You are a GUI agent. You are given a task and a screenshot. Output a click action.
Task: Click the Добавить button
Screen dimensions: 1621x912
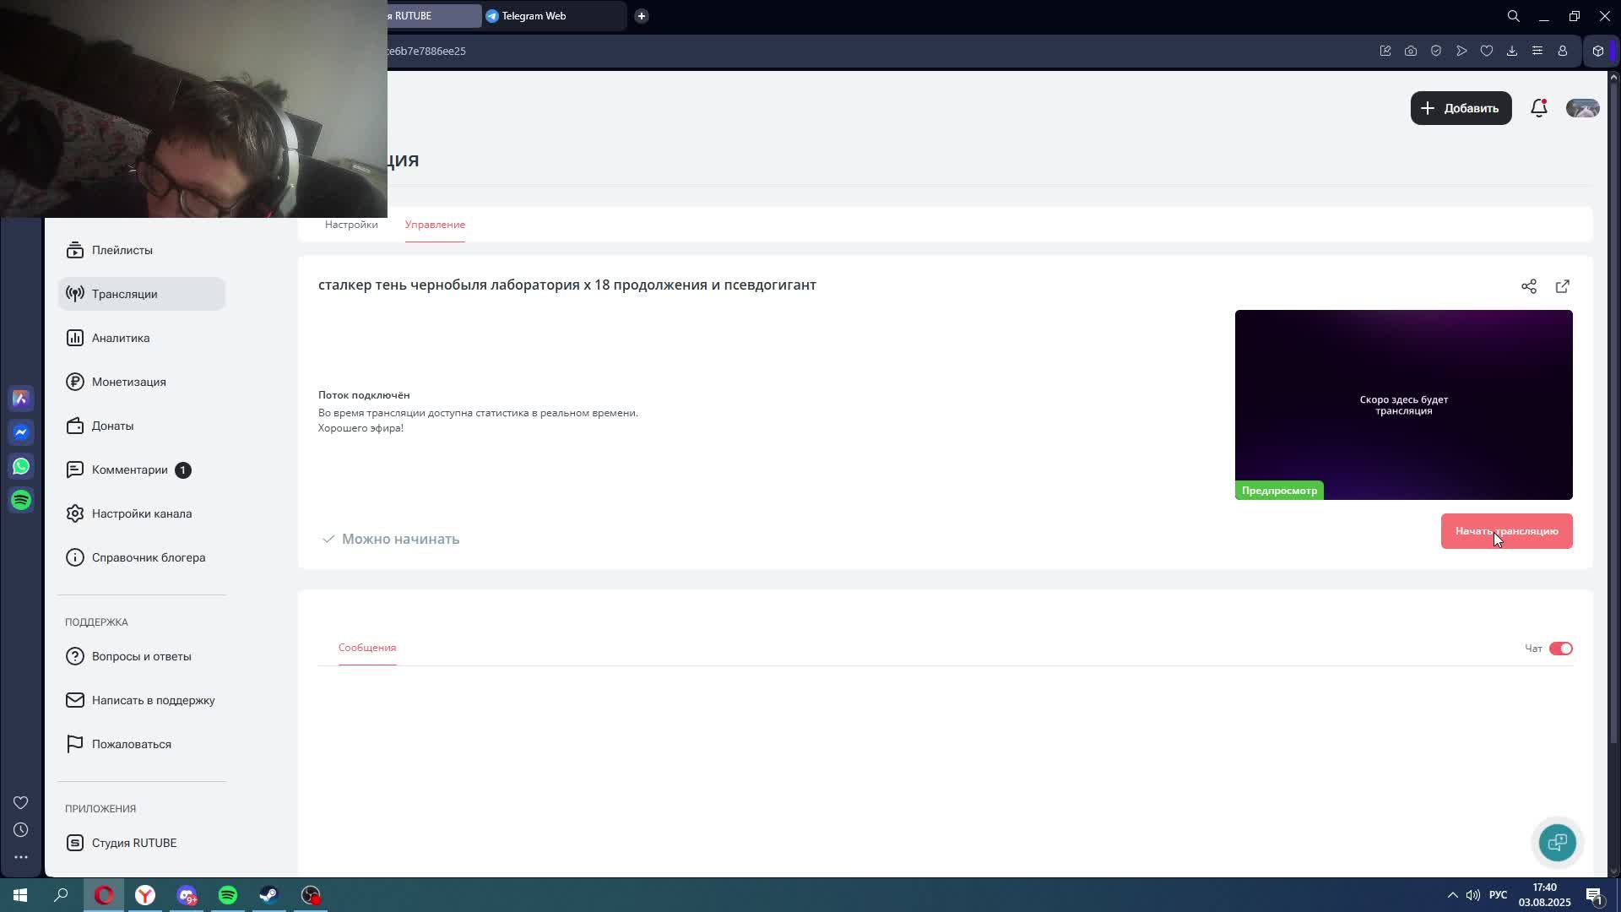(x=1461, y=108)
